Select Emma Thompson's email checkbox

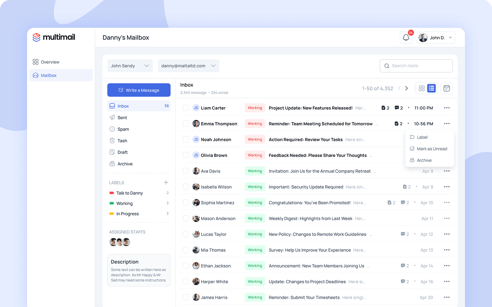[x=185, y=123]
